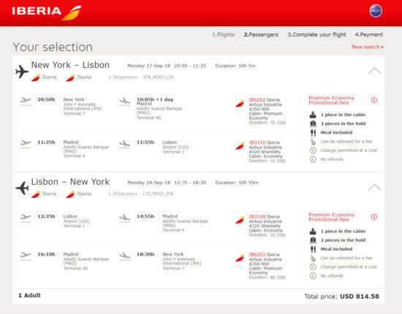Click return seat selection icon
The height and width of the screenshot is (314, 402).
click(313, 258)
